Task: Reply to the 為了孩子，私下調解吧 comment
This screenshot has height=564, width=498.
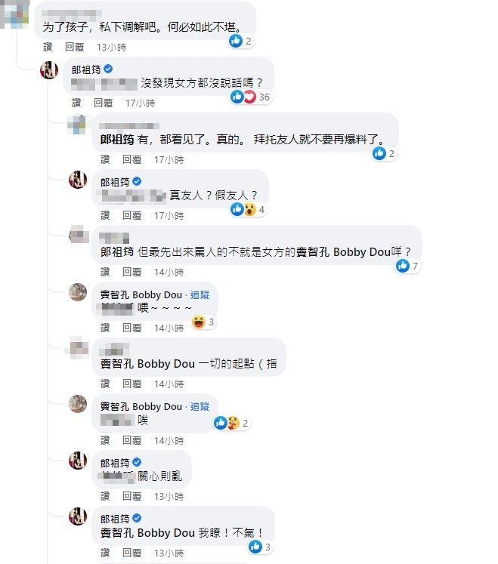Action: [x=74, y=46]
